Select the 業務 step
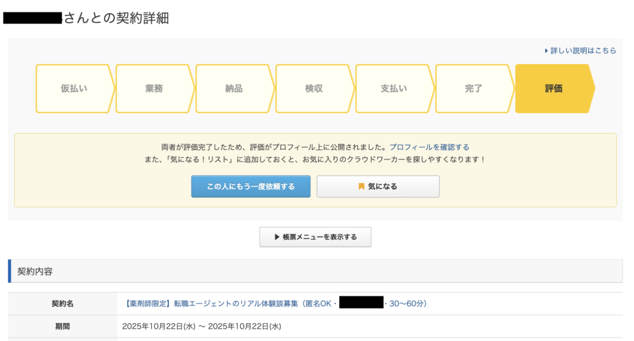 point(154,88)
